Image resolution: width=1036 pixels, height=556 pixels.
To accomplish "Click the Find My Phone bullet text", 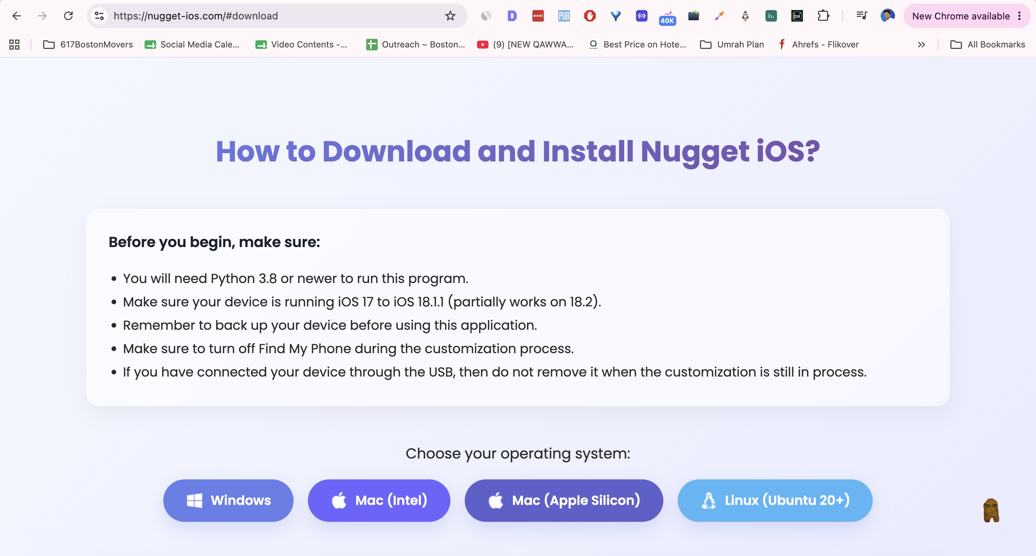I will (348, 348).
